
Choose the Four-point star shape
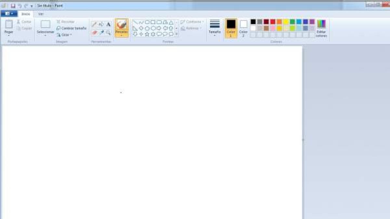pyautogui.click(x=141, y=34)
